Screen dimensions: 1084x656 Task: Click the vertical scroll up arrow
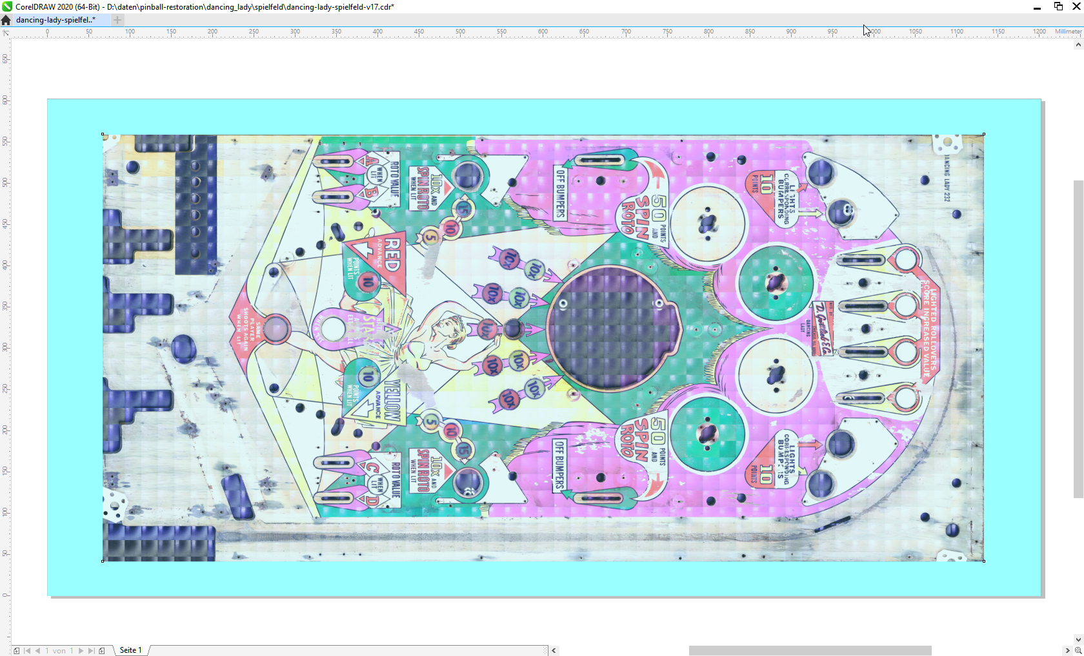point(1078,44)
